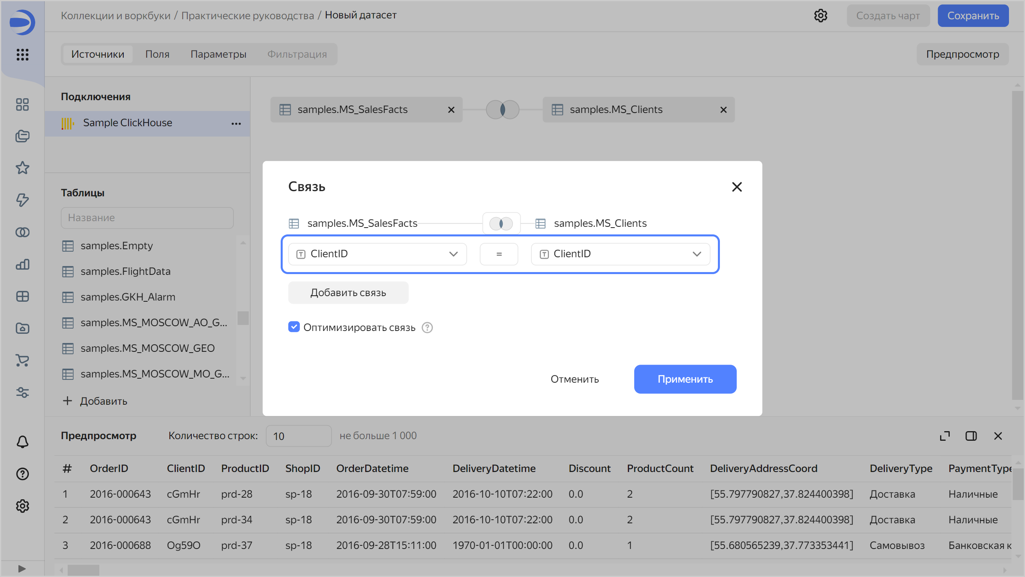Uncheck Оптимизировать связь checkbox

click(294, 327)
